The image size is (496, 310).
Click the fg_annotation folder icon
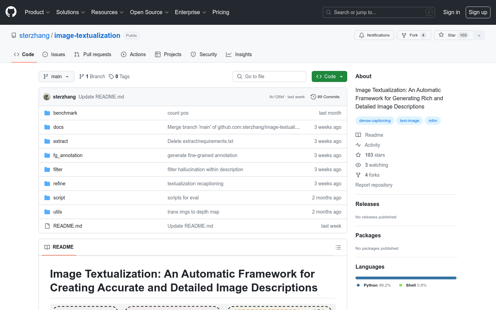pos(47,155)
